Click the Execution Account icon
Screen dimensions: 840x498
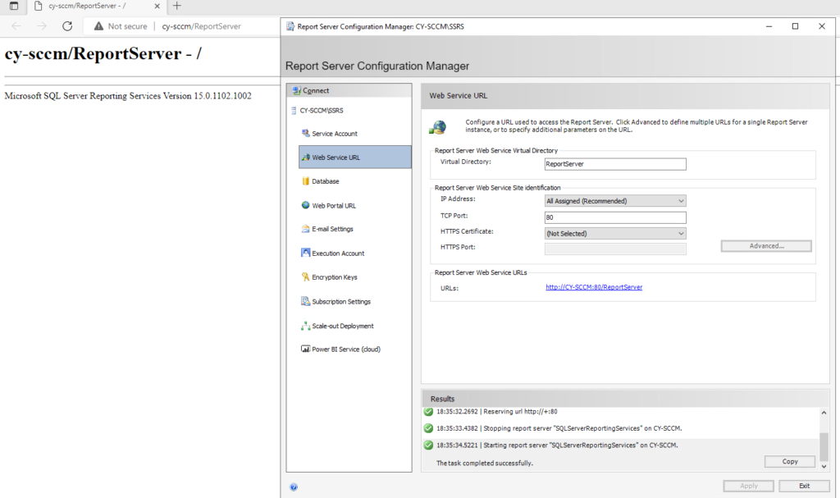(305, 253)
